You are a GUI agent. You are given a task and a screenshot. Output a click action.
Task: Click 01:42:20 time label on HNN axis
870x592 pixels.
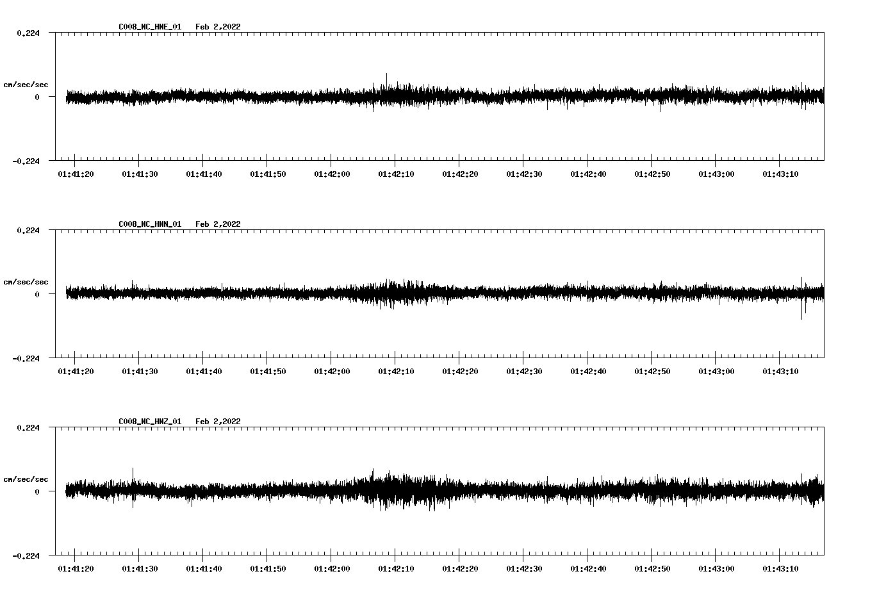click(460, 372)
